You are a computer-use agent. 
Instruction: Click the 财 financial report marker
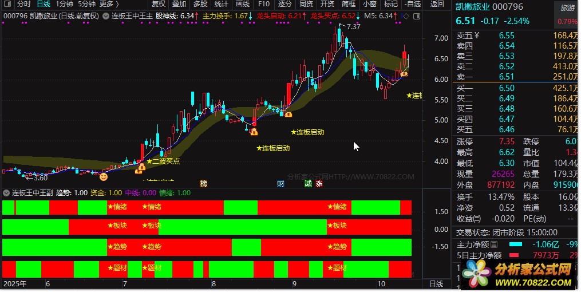click(280, 183)
